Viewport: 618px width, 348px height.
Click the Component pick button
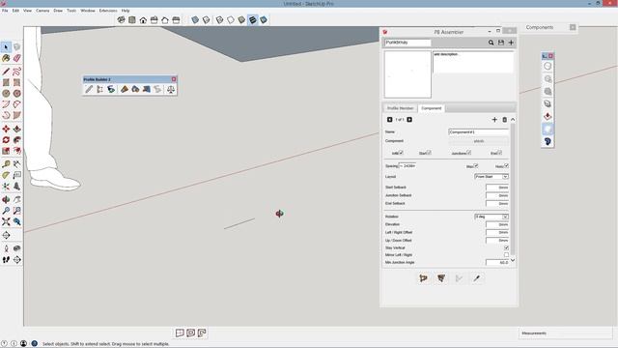479,141
